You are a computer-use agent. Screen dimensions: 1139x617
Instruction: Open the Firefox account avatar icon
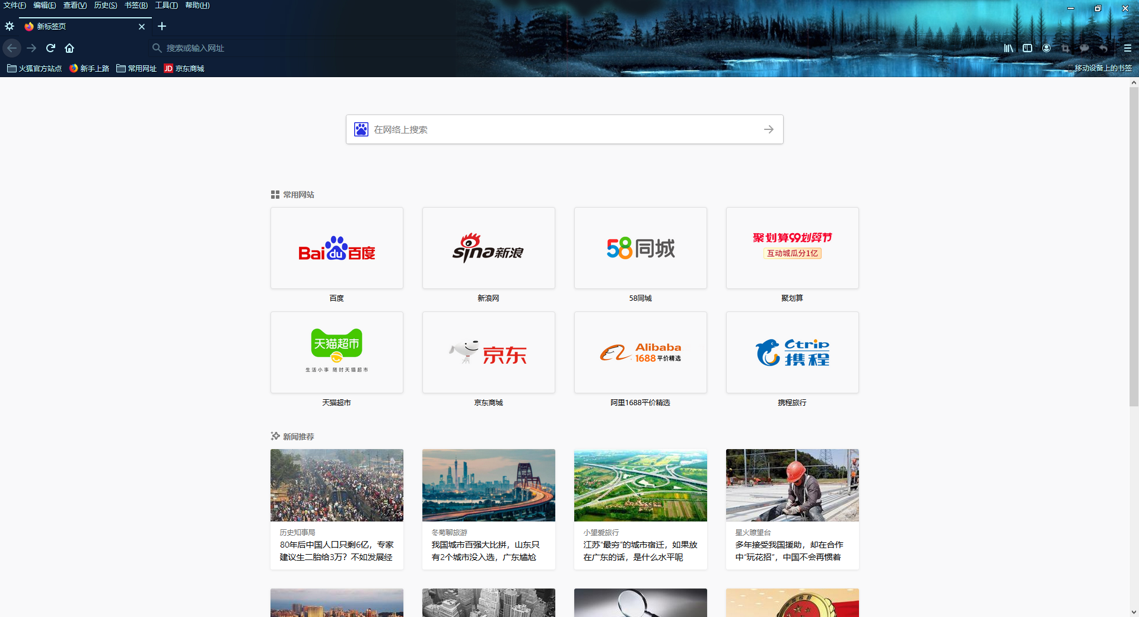(1046, 48)
